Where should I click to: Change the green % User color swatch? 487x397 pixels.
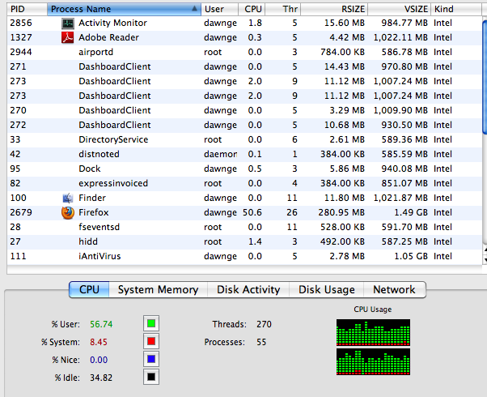pyautogui.click(x=151, y=323)
